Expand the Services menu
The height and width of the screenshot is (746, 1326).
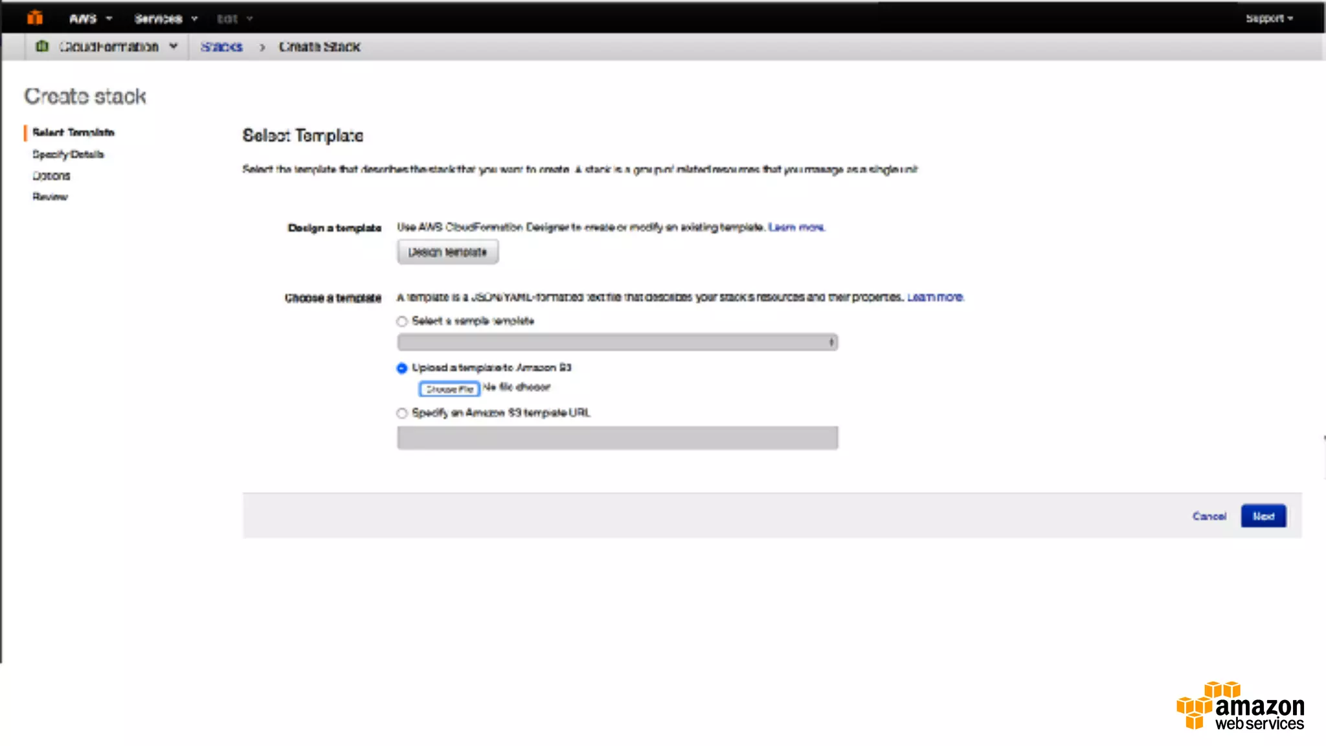165,19
